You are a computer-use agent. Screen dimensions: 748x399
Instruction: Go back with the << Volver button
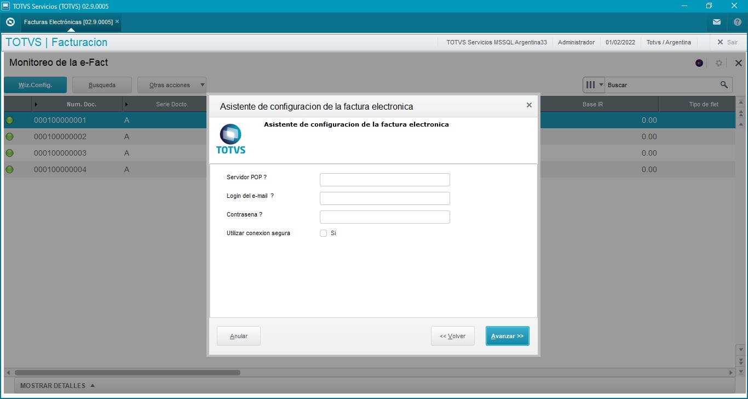click(452, 336)
